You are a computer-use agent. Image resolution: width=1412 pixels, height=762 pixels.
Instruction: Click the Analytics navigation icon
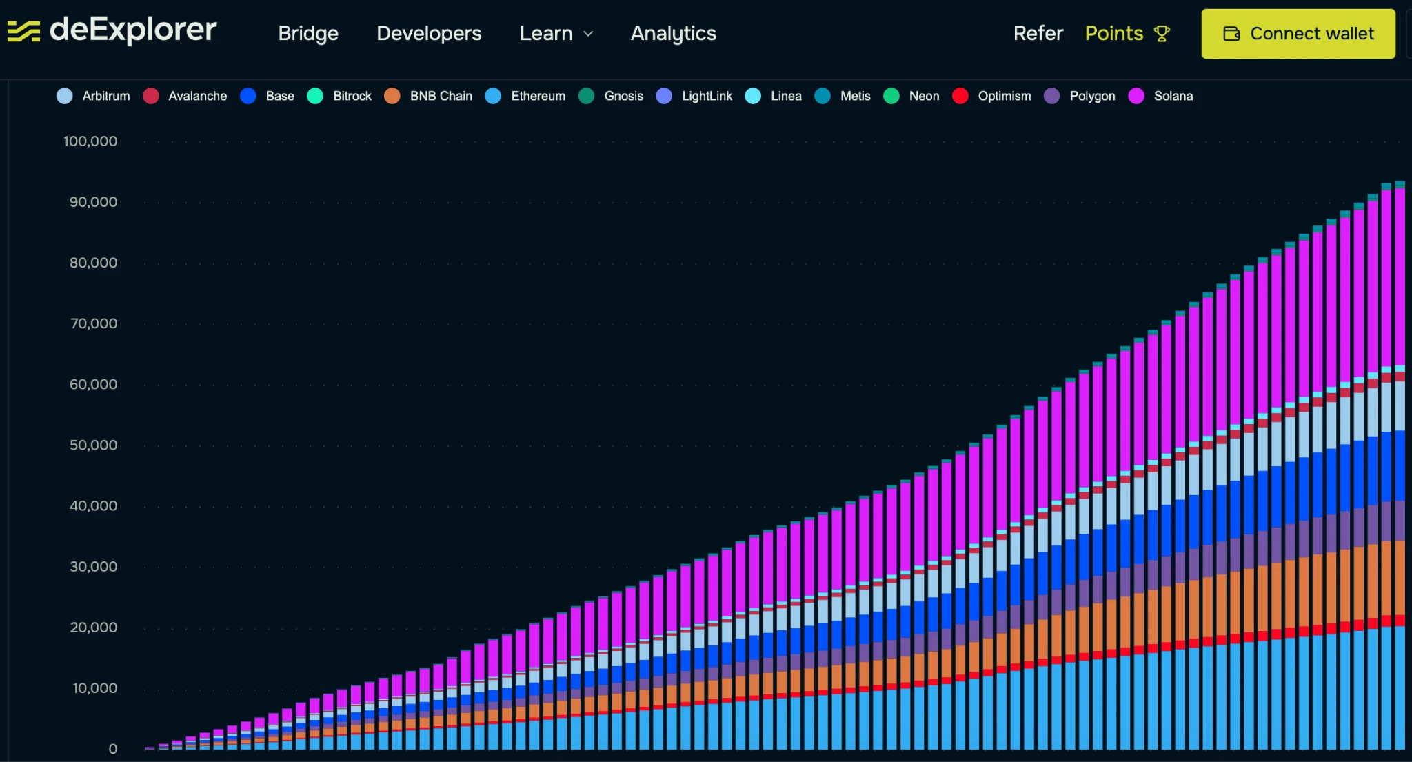click(674, 33)
